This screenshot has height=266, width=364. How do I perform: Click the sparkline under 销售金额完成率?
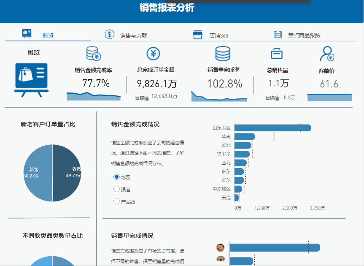tap(94, 96)
